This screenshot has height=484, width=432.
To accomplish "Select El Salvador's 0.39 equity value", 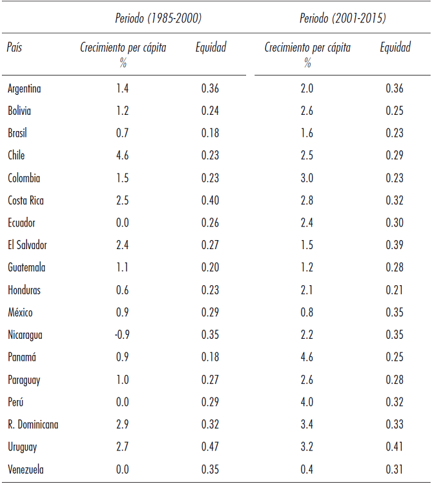I will (395, 245).
